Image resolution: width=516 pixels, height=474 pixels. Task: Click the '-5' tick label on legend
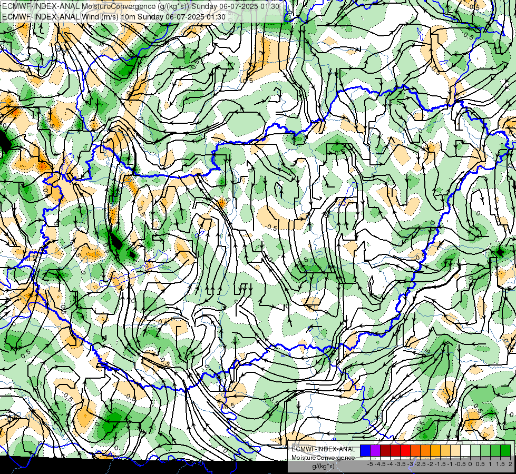[370, 464]
